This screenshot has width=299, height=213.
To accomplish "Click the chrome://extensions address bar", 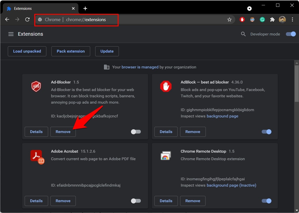I will pos(126,20).
